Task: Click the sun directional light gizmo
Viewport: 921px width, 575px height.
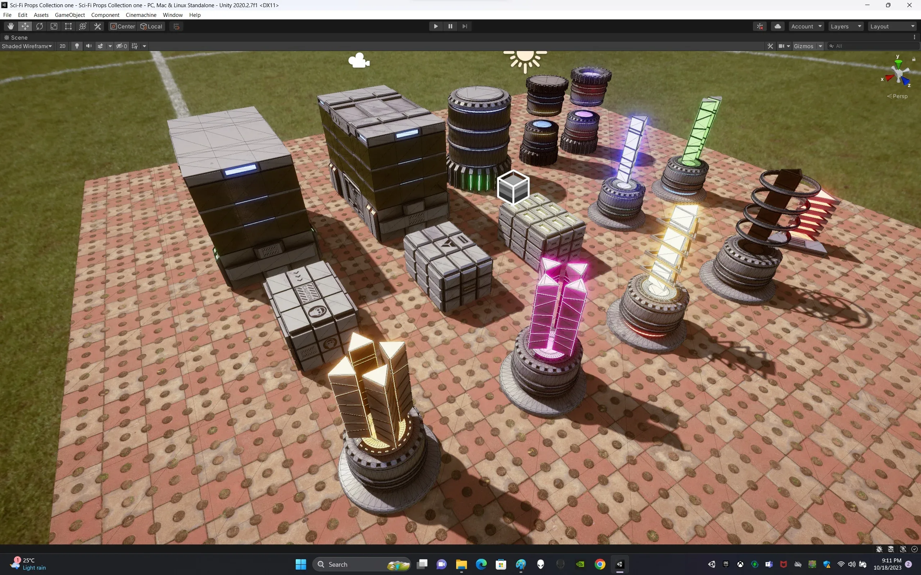Action: 525,59
